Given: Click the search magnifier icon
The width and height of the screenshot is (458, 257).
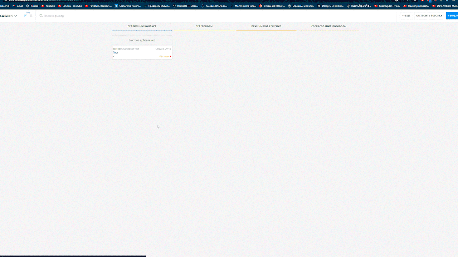Looking at the screenshot, I should (x=41, y=16).
